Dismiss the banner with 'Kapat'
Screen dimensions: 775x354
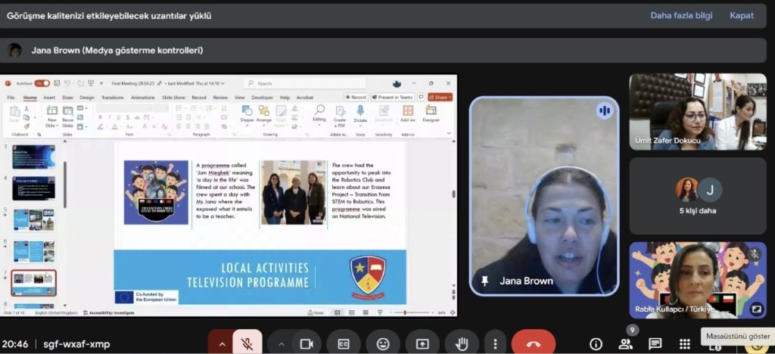pyautogui.click(x=741, y=15)
